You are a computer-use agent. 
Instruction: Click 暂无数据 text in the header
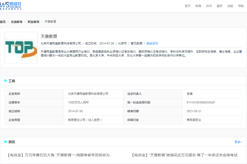point(136,43)
